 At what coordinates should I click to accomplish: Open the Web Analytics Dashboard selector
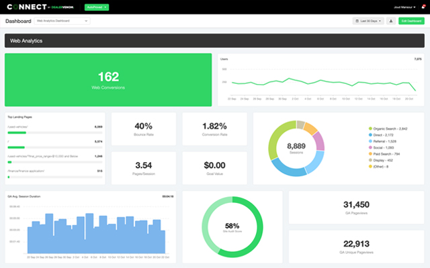[62, 21]
